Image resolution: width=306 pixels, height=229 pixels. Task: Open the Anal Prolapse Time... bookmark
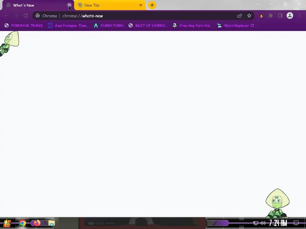68,26
